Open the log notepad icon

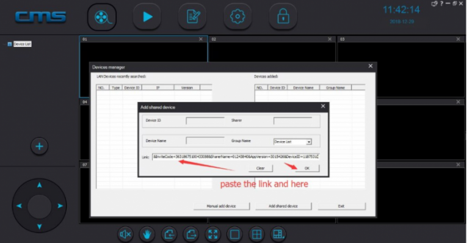pyautogui.click(x=192, y=16)
